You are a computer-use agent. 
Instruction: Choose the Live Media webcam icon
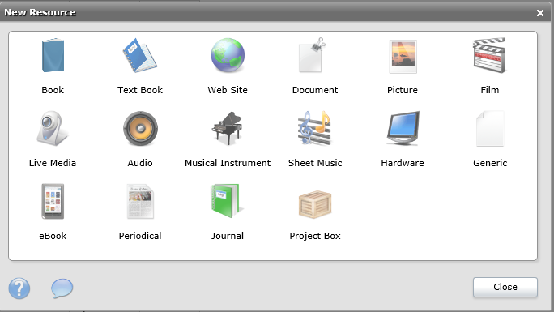pos(53,128)
